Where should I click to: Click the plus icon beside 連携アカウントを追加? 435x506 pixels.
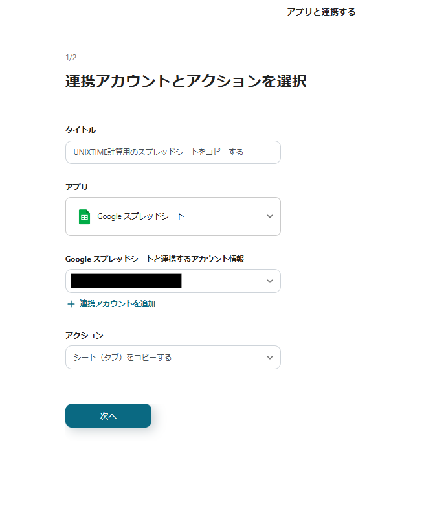click(71, 304)
